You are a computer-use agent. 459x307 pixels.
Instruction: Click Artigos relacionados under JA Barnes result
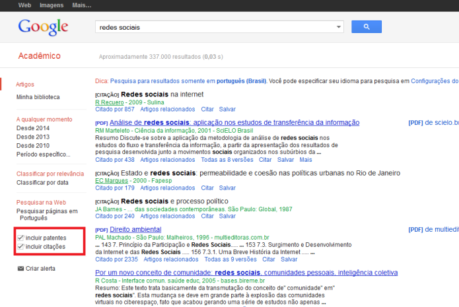(168, 216)
